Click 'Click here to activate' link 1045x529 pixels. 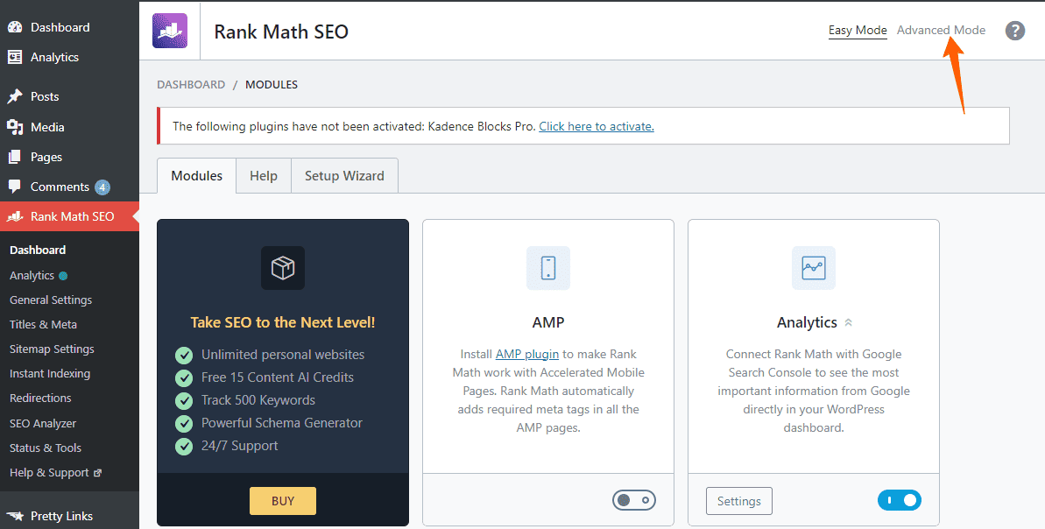pyautogui.click(x=597, y=126)
